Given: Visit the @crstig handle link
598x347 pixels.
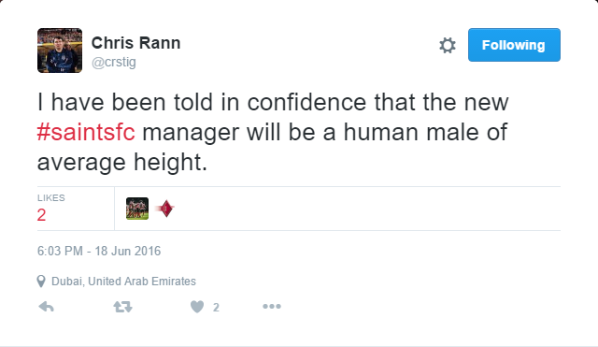Looking at the screenshot, I should 114,63.
